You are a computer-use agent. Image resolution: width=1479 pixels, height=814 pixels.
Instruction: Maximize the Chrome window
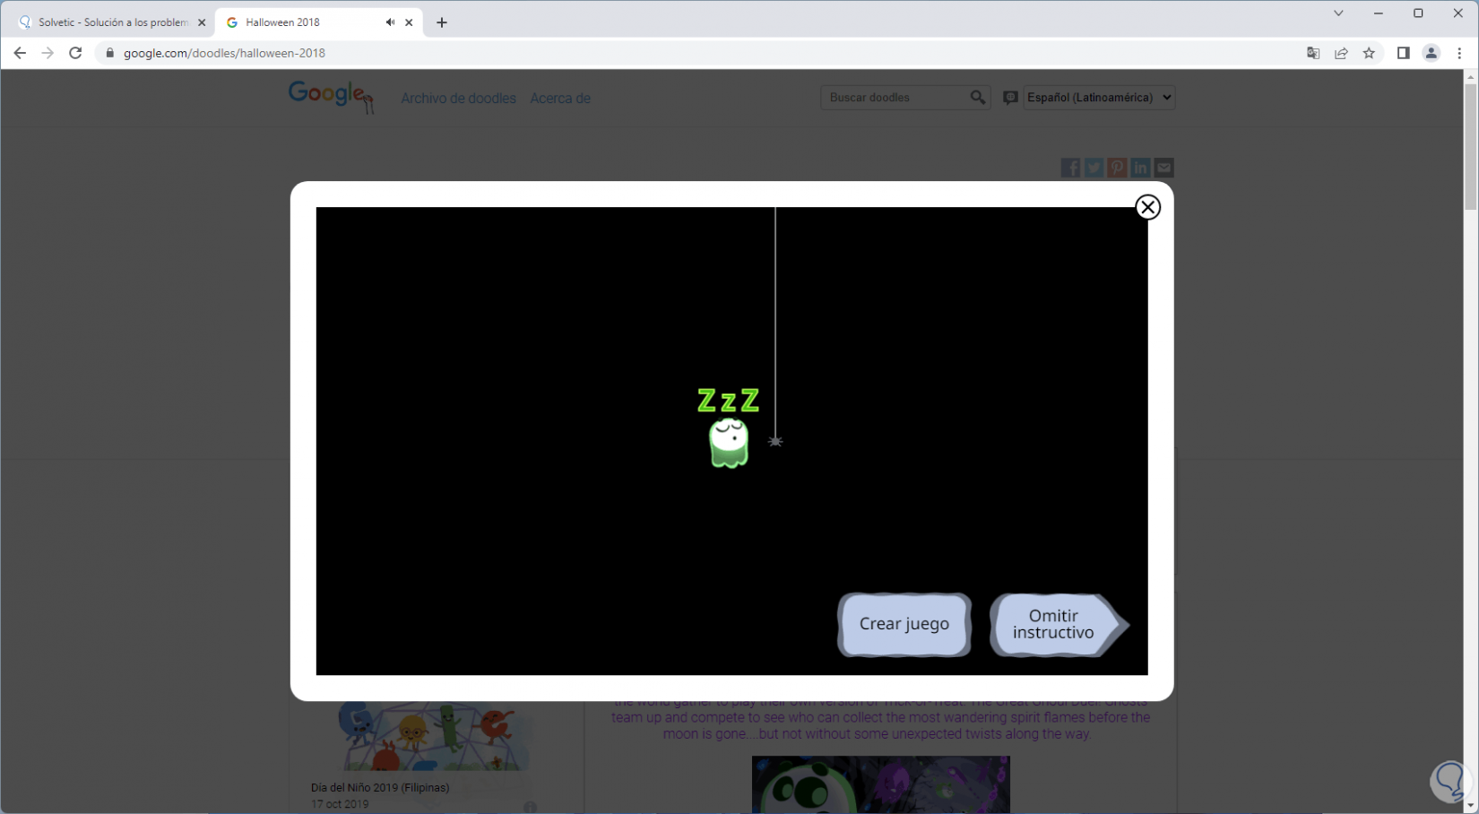click(1418, 13)
